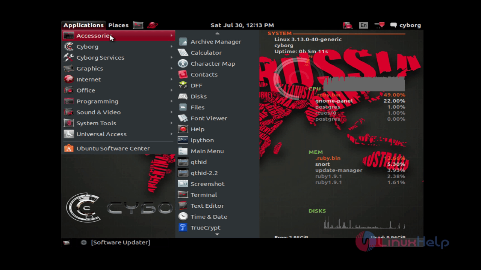Screen dimensions: 481x270
Task: Select the Graphics category label
Action: point(90,69)
